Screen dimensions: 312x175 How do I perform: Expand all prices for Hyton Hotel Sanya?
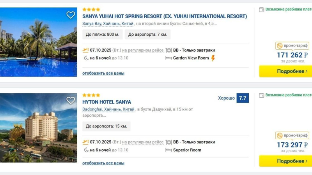(x=103, y=163)
